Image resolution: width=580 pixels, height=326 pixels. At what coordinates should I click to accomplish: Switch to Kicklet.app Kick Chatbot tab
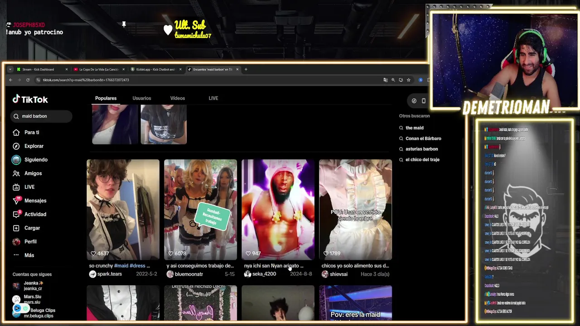point(155,69)
